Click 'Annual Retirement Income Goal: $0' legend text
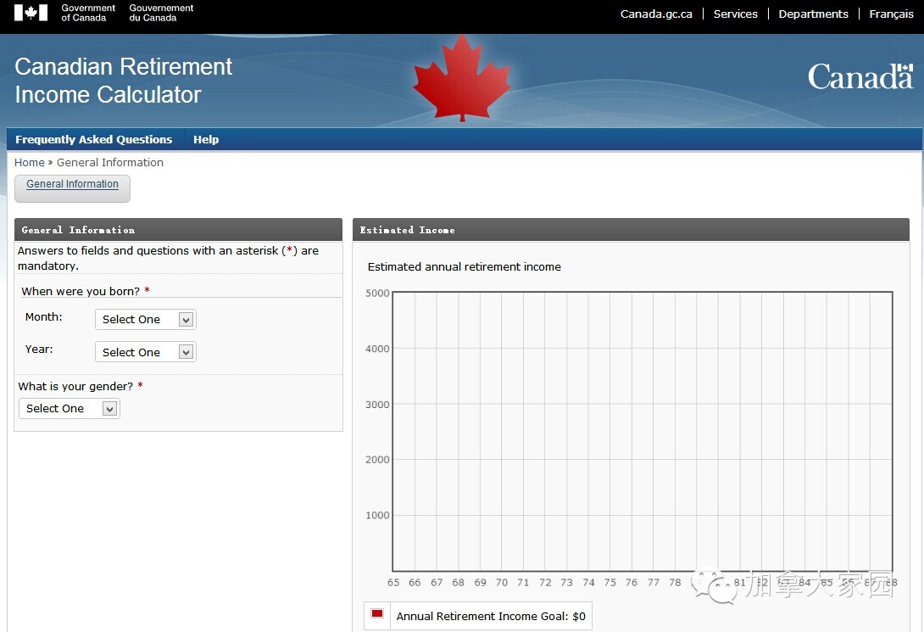This screenshot has width=924, height=632. click(x=491, y=616)
